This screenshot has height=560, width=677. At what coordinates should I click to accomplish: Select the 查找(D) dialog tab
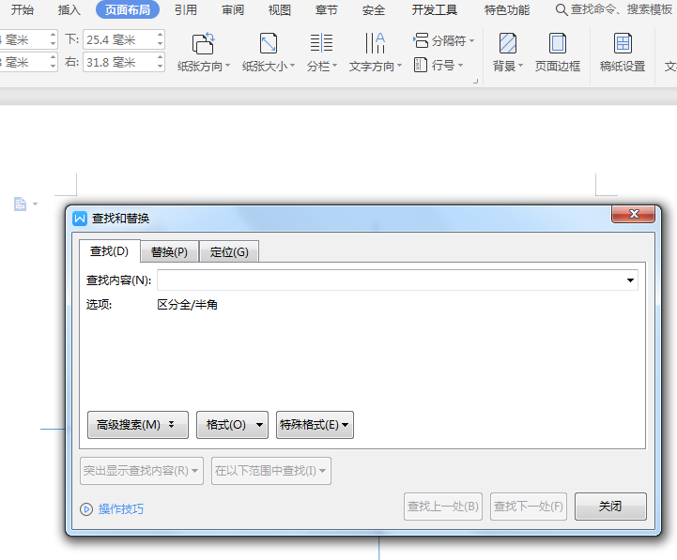tap(109, 251)
